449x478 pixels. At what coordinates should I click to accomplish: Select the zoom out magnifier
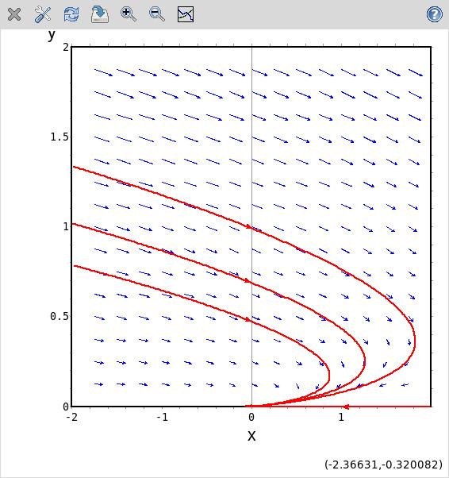click(x=157, y=14)
